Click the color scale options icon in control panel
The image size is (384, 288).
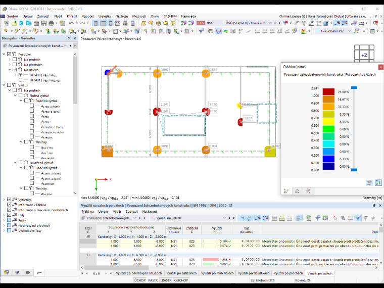pyautogui.click(x=378, y=183)
